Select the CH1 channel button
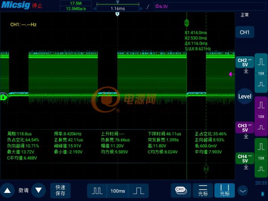Image resolution: width=268 pixels, height=201 pixels. [x=245, y=32]
